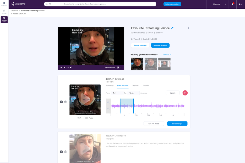Open the three-dot options menu beside the title

[x=188, y=28]
